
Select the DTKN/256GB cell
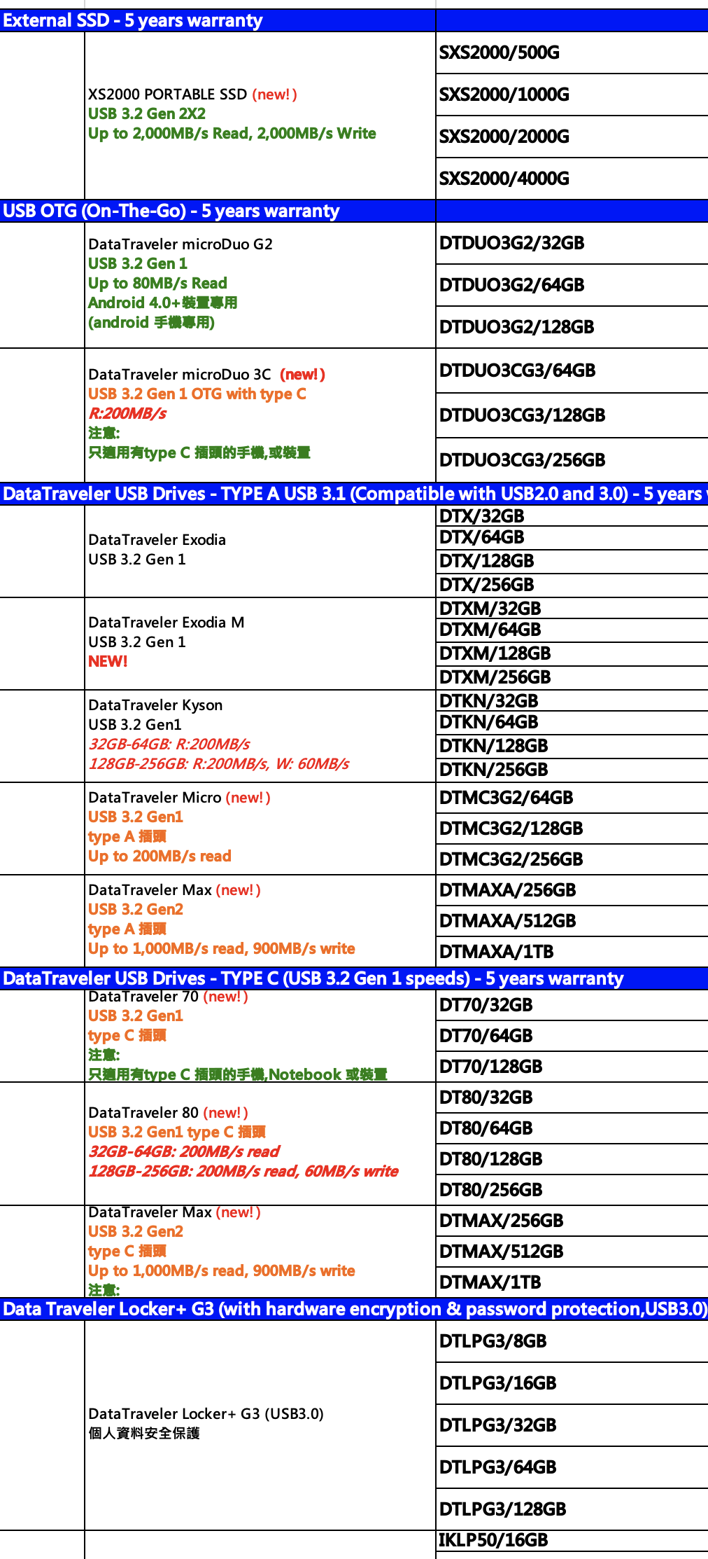point(572,770)
